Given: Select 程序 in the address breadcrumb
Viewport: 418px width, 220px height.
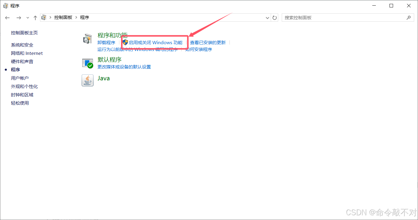Looking at the screenshot, I should (x=85, y=17).
